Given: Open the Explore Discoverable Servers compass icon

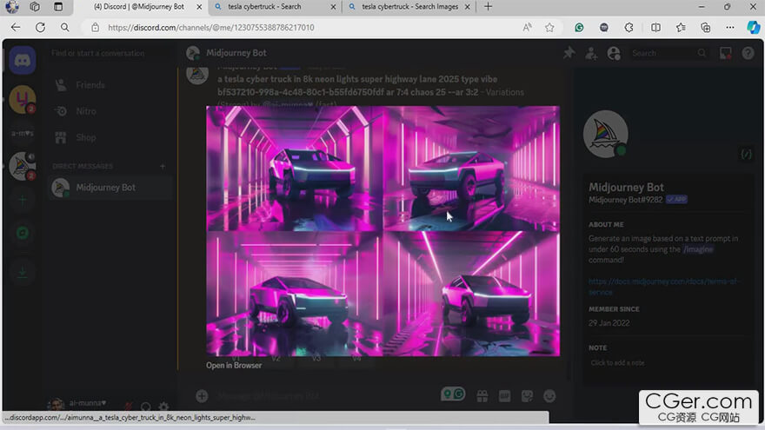Looking at the screenshot, I should click(22, 234).
